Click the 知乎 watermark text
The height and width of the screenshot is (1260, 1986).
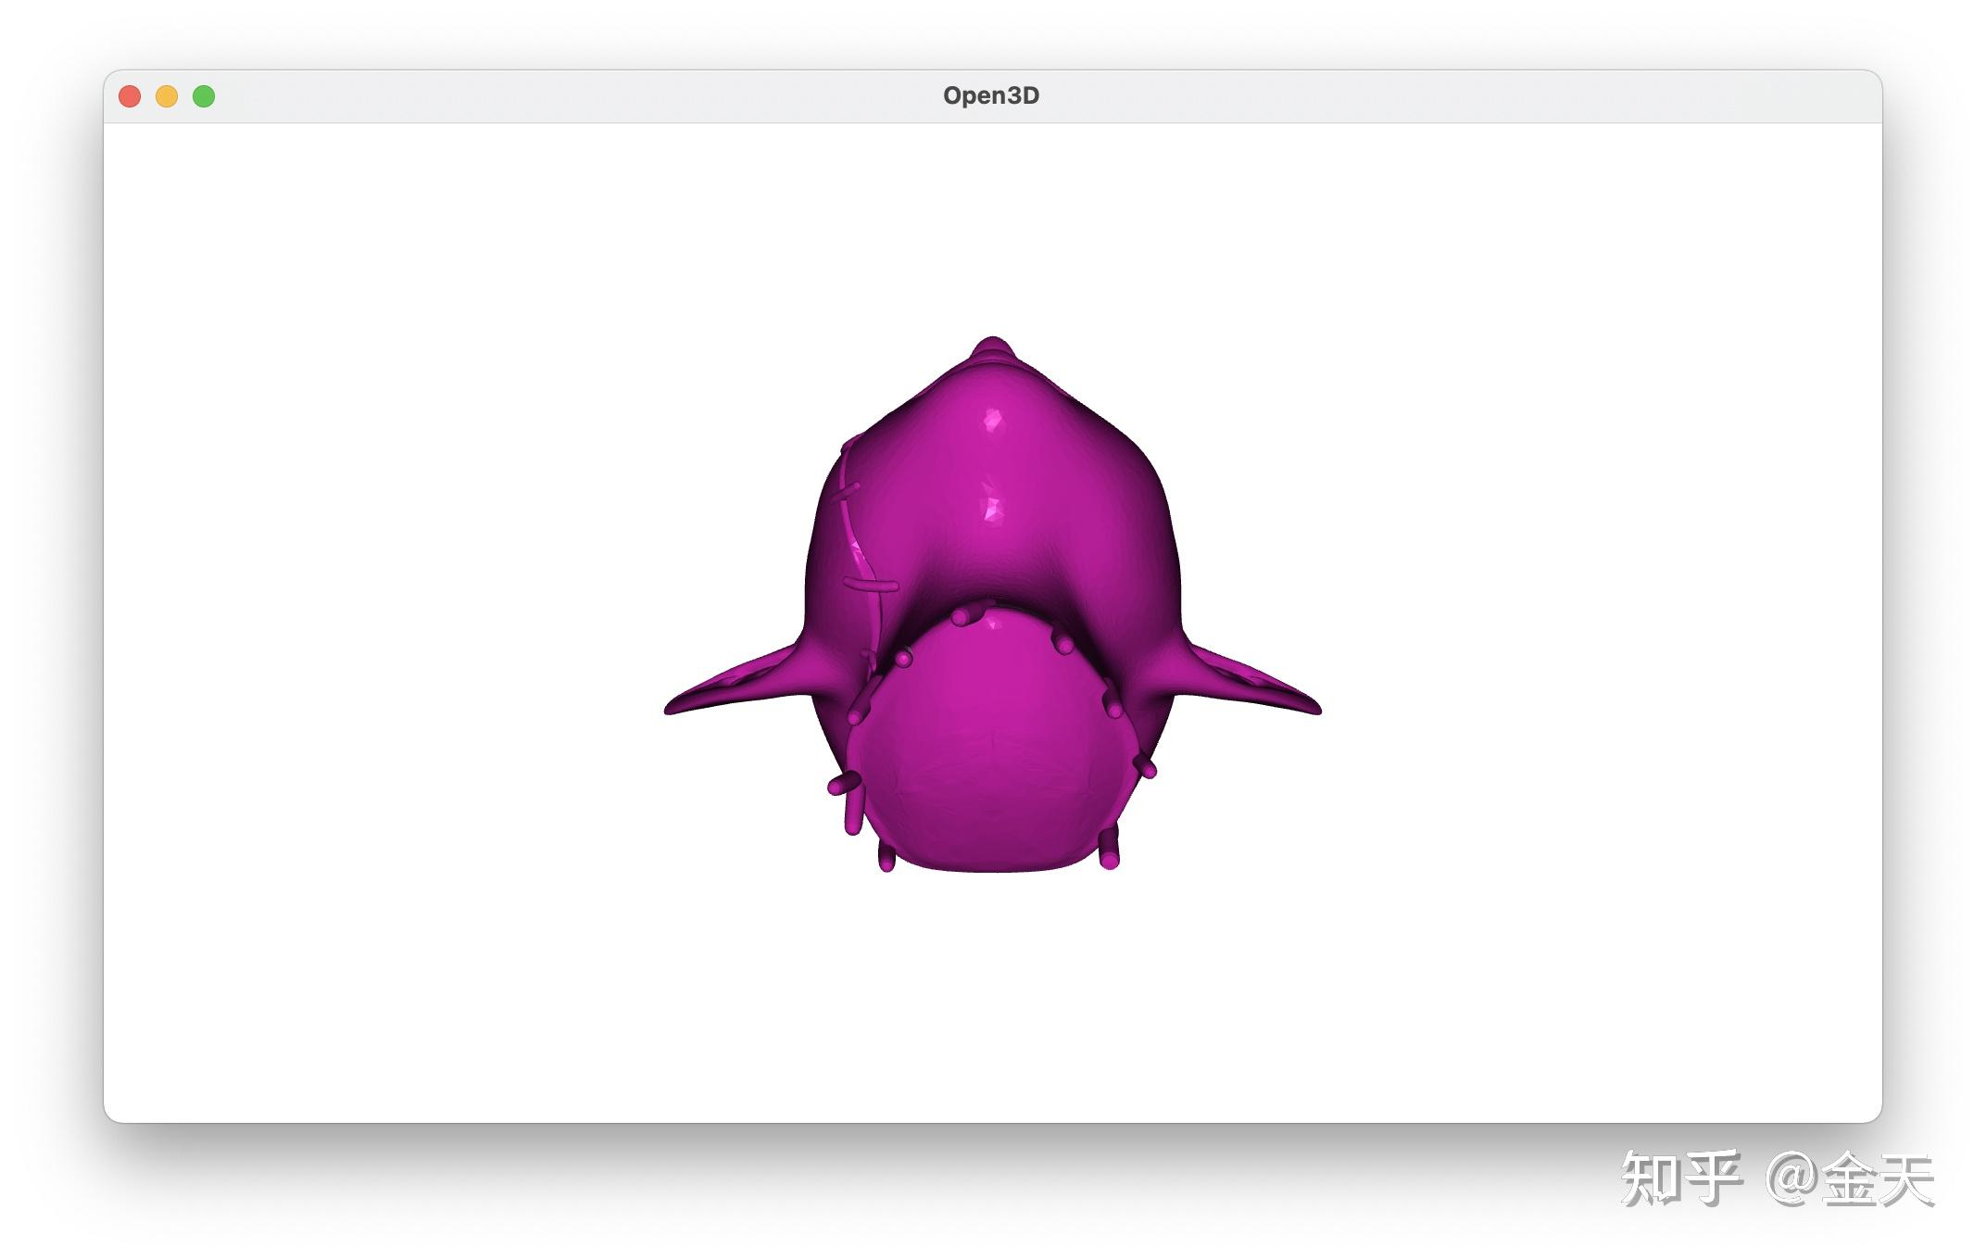click(x=1680, y=1179)
